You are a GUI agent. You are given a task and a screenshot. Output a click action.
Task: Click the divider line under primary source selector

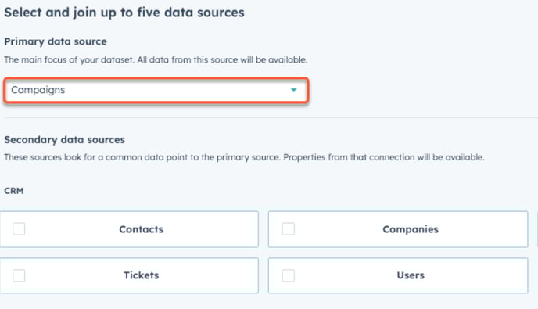click(271, 117)
